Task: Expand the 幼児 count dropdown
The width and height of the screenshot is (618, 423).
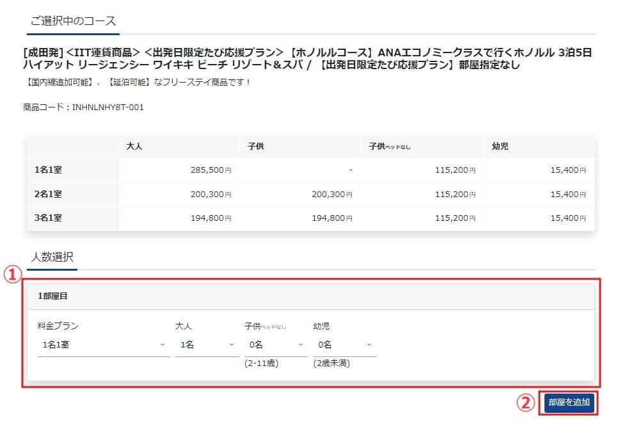Action: tap(344, 345)
